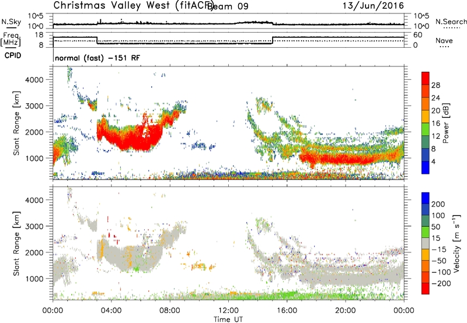
Task: Click the 'Freq. [MHz]' axis label
Action: click(x=11, y=40)
